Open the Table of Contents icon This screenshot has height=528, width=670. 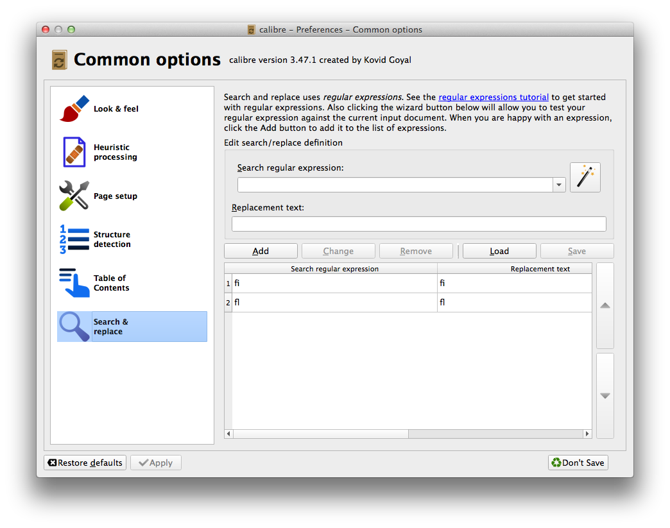(74, 283)
